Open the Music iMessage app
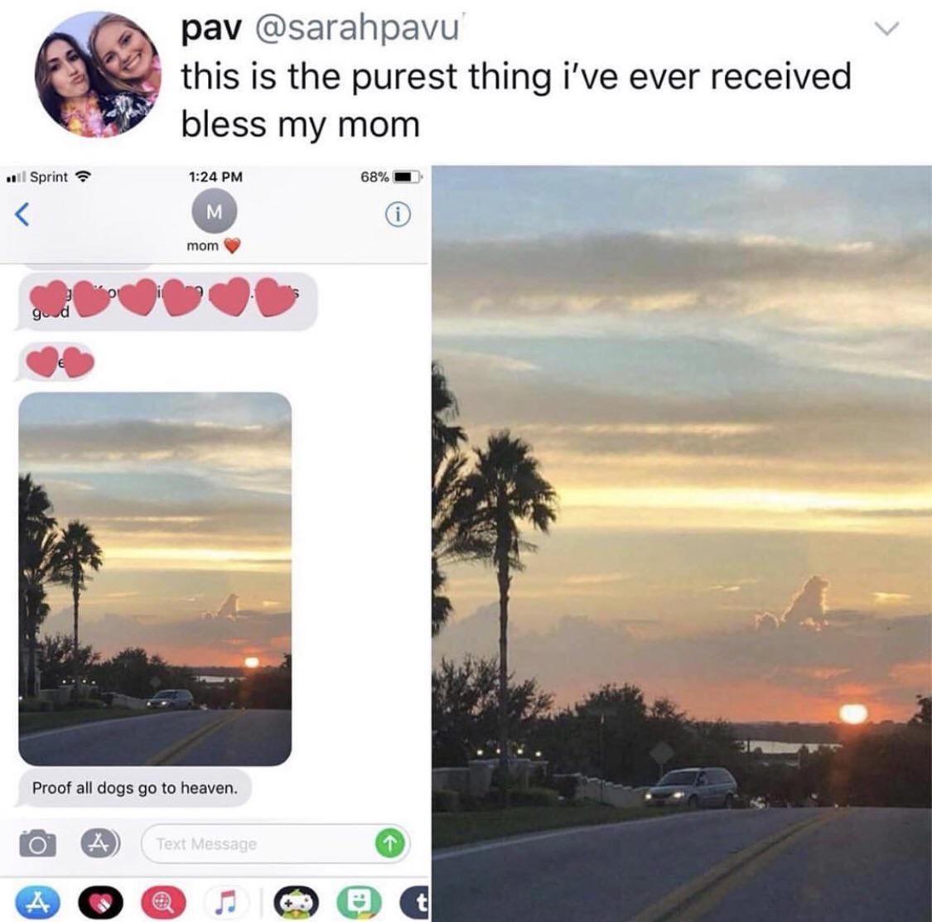Image resolution: width=932 pixels, height=922 pixels. coord(226,902)
